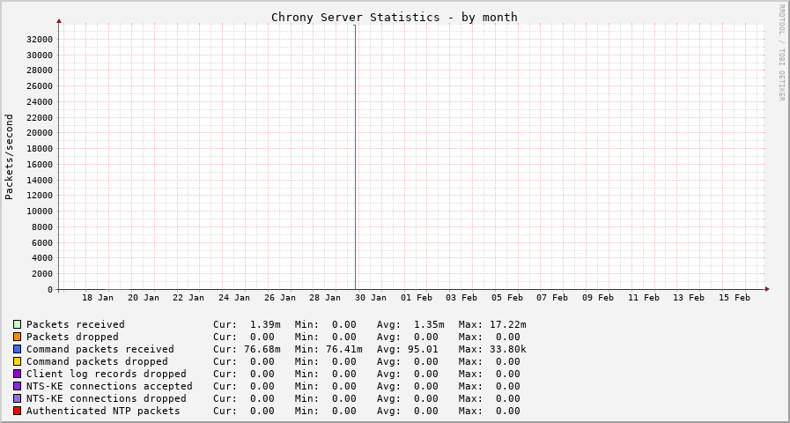This screenshot has height=423, width=790.
Task: Click the blue spike line in the graph
Action: pyautogui.click(x=355, y=157)
